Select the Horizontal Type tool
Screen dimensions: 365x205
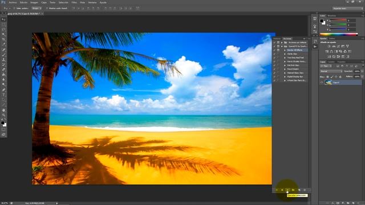point(3,95)
